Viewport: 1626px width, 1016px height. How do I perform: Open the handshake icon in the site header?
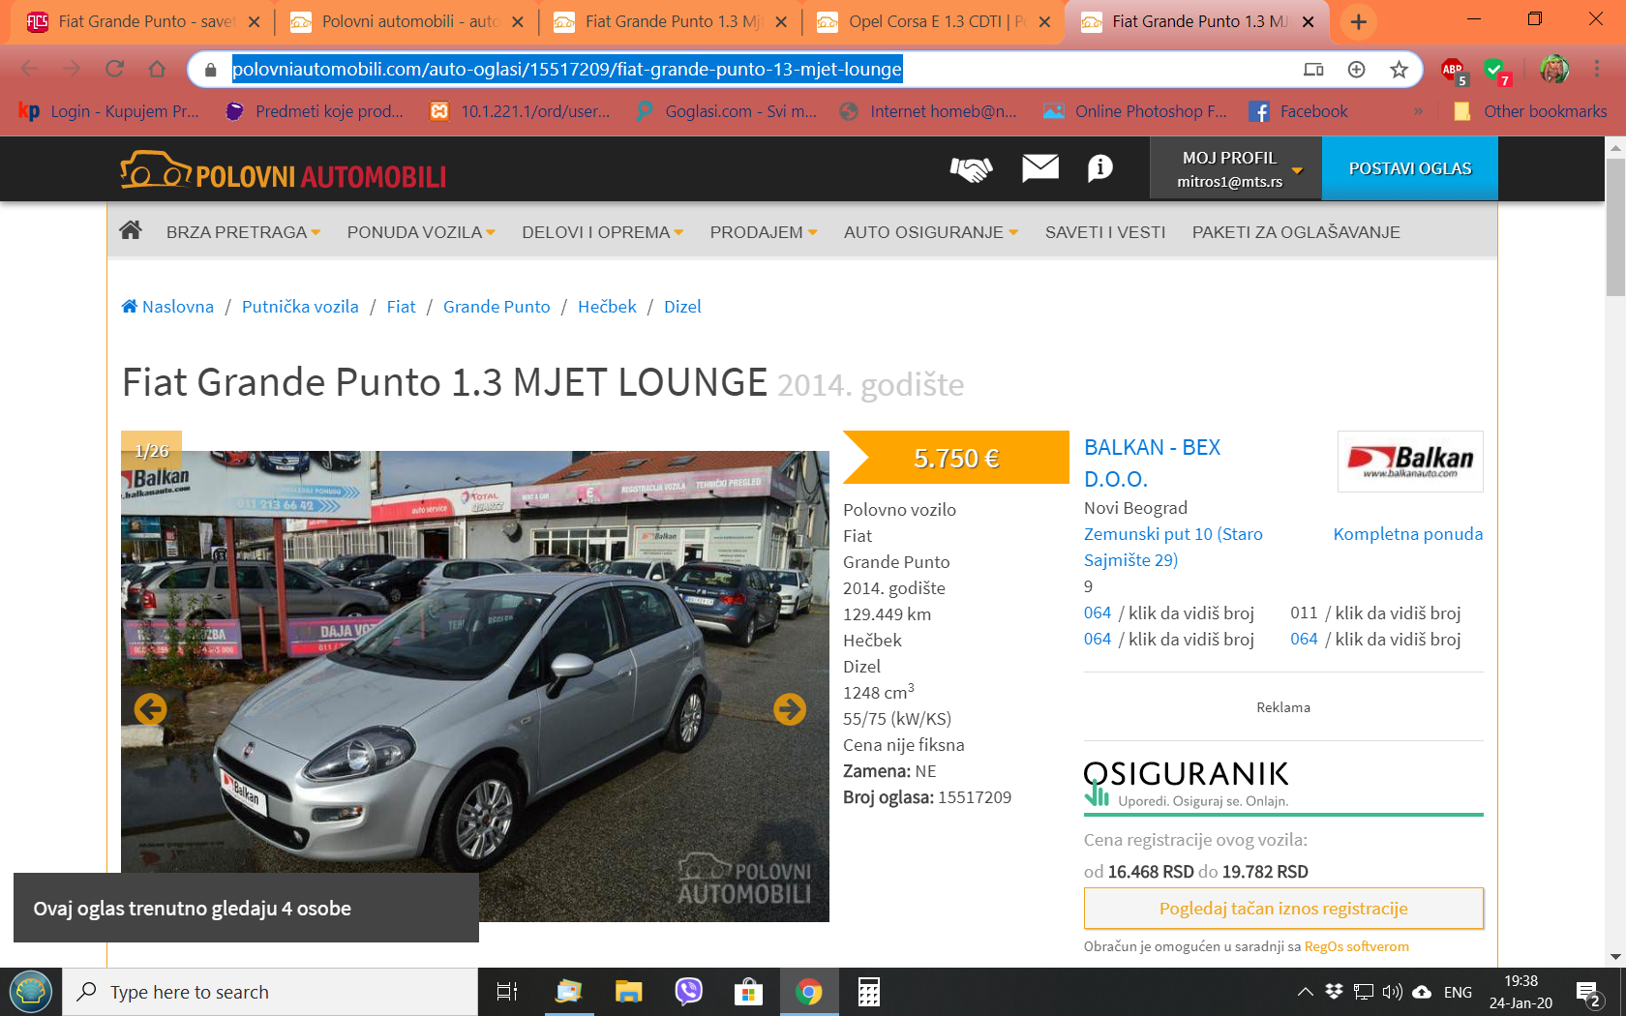pos(971,169)
